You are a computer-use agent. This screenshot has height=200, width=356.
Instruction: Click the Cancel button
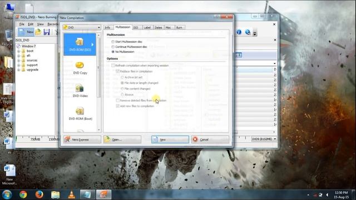pos(210,139)
